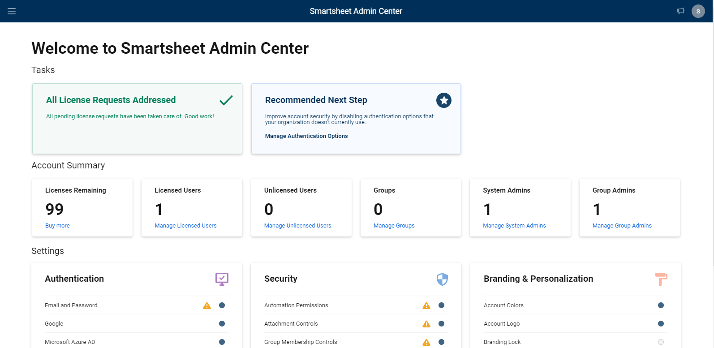Open Manage Authentication Options link
The width and height of the screenshot is (714, 348).
(306, 136)
